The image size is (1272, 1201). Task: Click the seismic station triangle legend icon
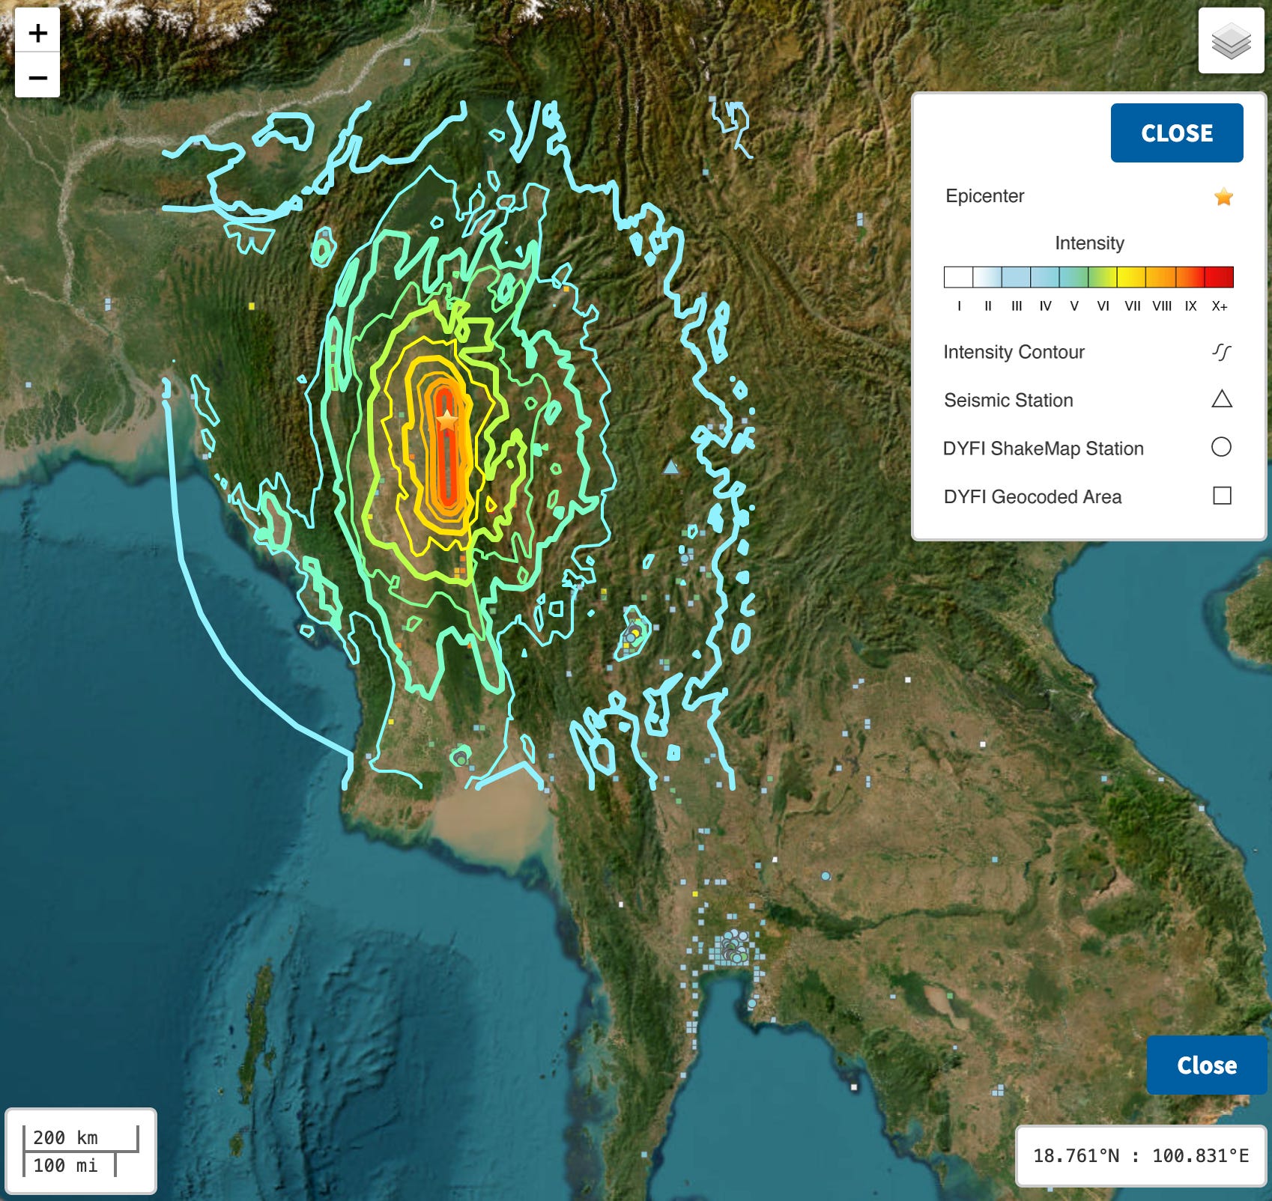pos(1222,399)
